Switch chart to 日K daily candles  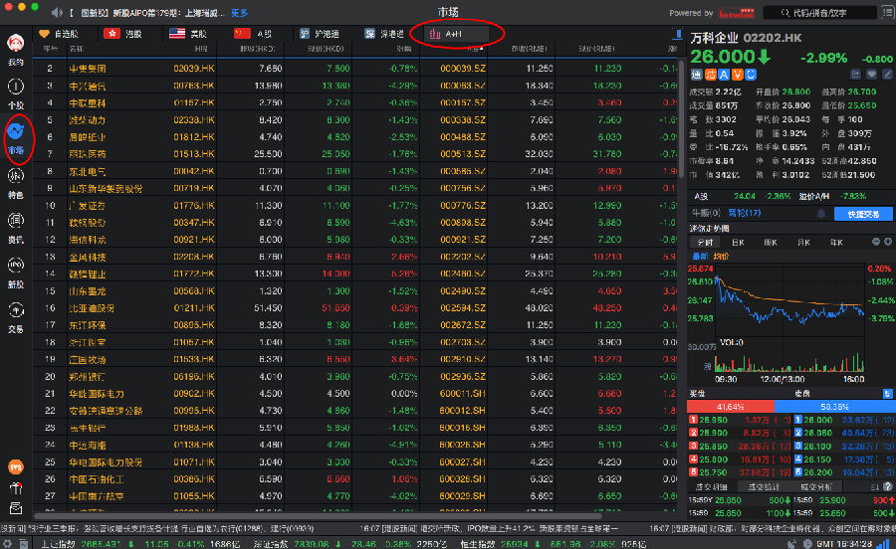(738, 242)
